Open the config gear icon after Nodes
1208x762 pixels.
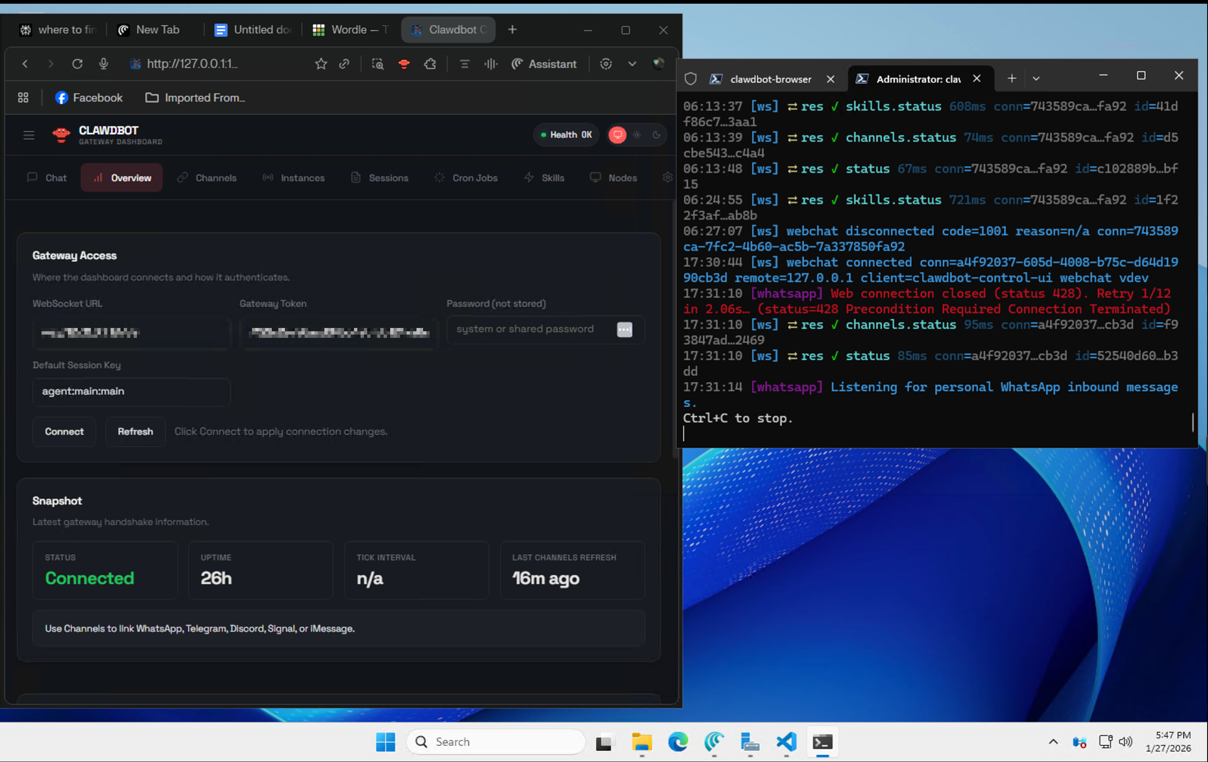667,178
